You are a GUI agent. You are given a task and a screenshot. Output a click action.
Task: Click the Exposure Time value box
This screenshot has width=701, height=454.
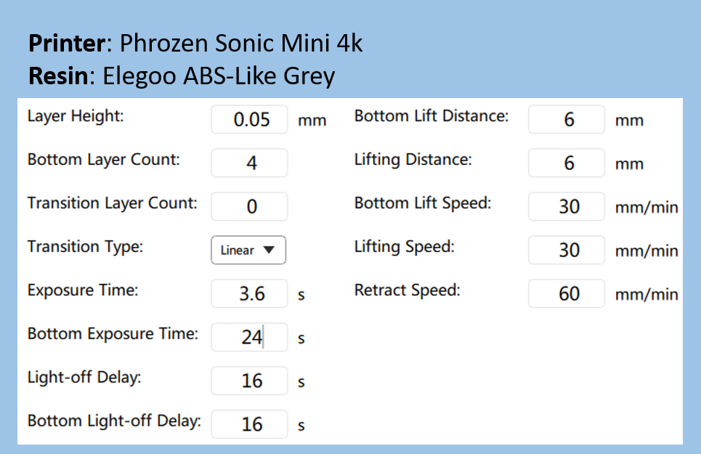(249, 293)
